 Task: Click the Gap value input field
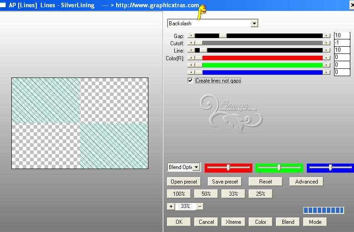[342, 35]
